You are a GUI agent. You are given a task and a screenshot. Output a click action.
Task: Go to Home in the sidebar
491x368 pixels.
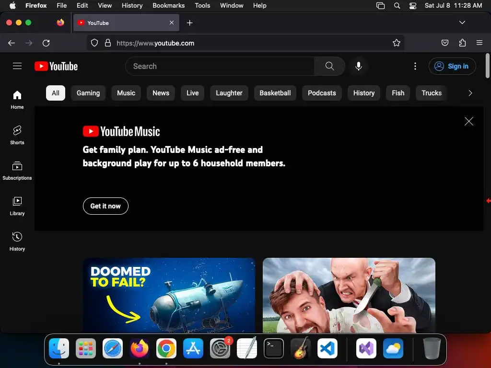coord(17,100)
